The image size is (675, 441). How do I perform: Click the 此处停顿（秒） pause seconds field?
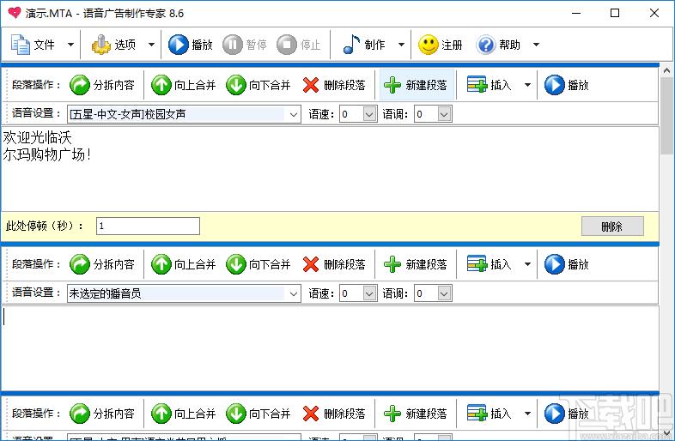click(148, 226)
